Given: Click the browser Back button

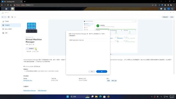Looking at the screenshot, I should pos(2,5).
